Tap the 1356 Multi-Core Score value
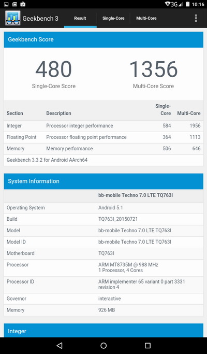Viewport: 207px width, 354px height. point(154,69)
